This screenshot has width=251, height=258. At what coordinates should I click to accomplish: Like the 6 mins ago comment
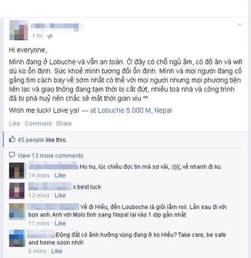click(x=57, y=251)
